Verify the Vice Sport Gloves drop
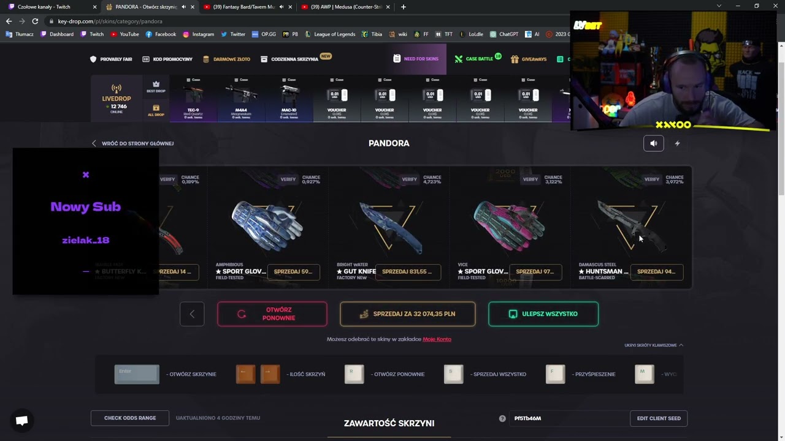This screenshot has width=785, height=441. click(530, 179)
